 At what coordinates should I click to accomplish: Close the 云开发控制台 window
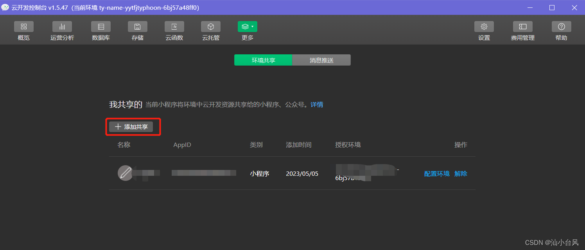click(574, 7)
